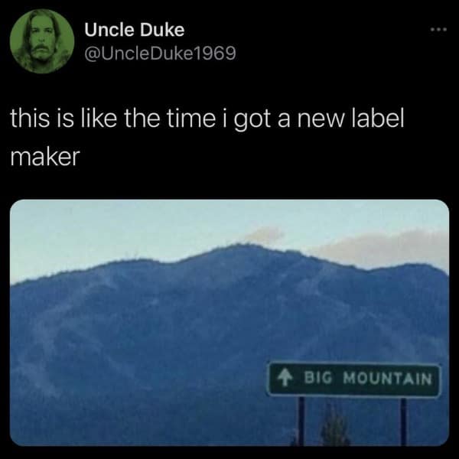Click the BIG MOUNTAIN road sign

[353, 379]
